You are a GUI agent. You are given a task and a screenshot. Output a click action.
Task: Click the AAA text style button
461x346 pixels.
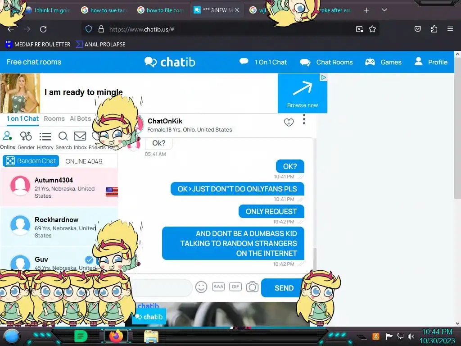[x=218, y=287]
